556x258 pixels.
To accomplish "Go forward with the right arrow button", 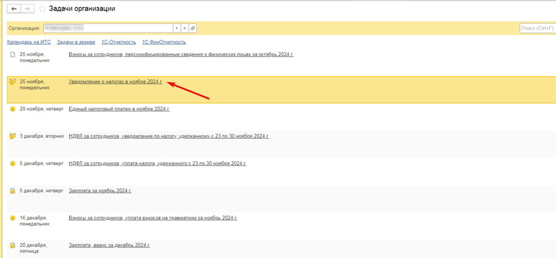I will coord(28,9).
